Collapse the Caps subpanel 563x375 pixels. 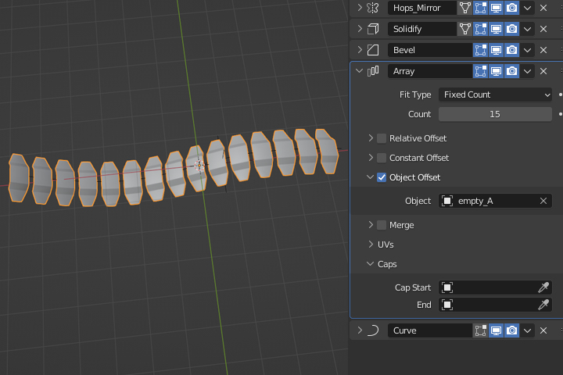point(370,264)
